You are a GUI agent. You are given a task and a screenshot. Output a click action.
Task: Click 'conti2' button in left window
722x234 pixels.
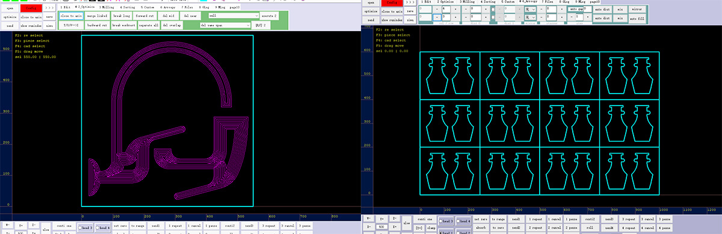point(229,226)
